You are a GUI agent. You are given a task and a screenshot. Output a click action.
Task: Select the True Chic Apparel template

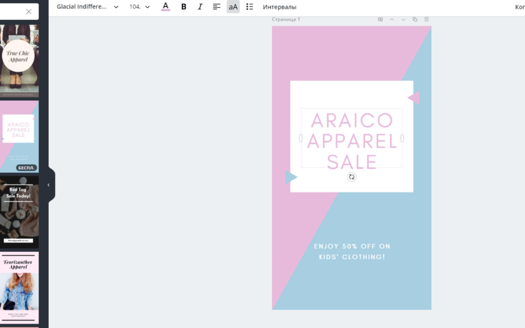(19, 61)
